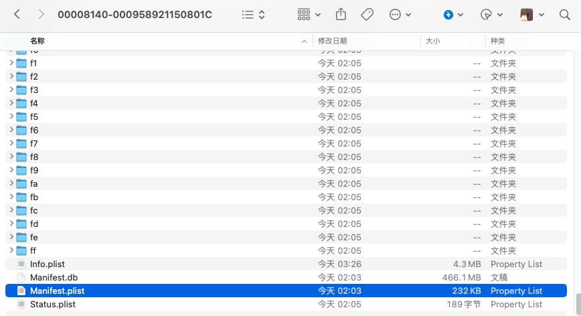581x316 pixels.
Task: Select the Status.plist file
Action: tap(286, 304)
